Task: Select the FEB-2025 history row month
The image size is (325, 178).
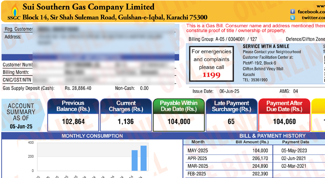Action: pyautogui.click(x=197, y=174)
